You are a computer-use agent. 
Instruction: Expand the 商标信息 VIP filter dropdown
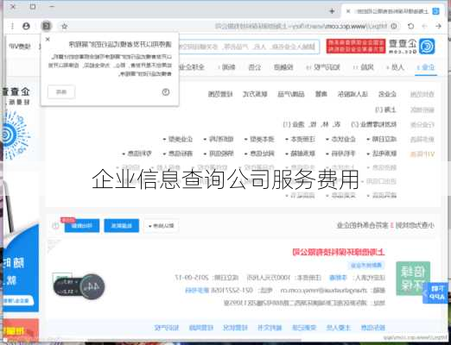click(x=178, y=154)
